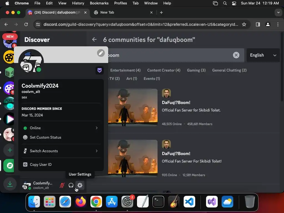Open second DaFuq!?Boom! server with 12,581 members

click(x=176, y=154)
